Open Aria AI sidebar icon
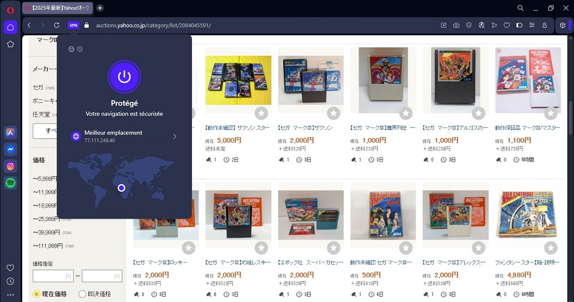 point(10,132)
